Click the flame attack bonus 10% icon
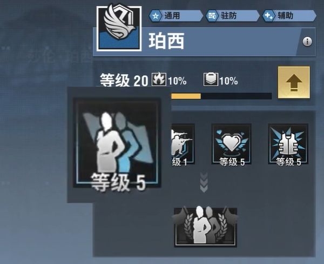Viewport: 324px width, 264px height. tap(159, 79)
